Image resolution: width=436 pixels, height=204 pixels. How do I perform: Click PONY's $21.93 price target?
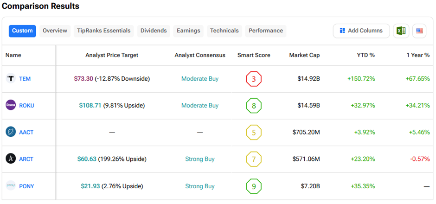point(90,186)
